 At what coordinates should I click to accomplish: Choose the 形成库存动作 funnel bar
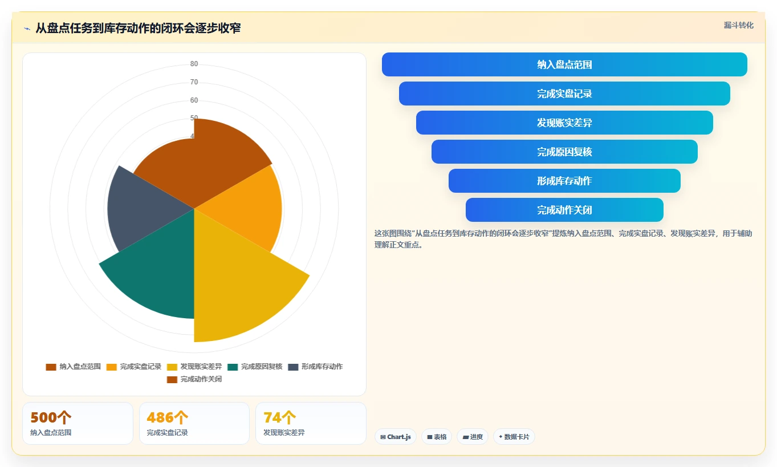click(x=564, y=181)
